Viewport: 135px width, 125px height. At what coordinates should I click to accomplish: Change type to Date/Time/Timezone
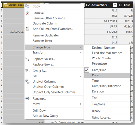coord(107,86)
